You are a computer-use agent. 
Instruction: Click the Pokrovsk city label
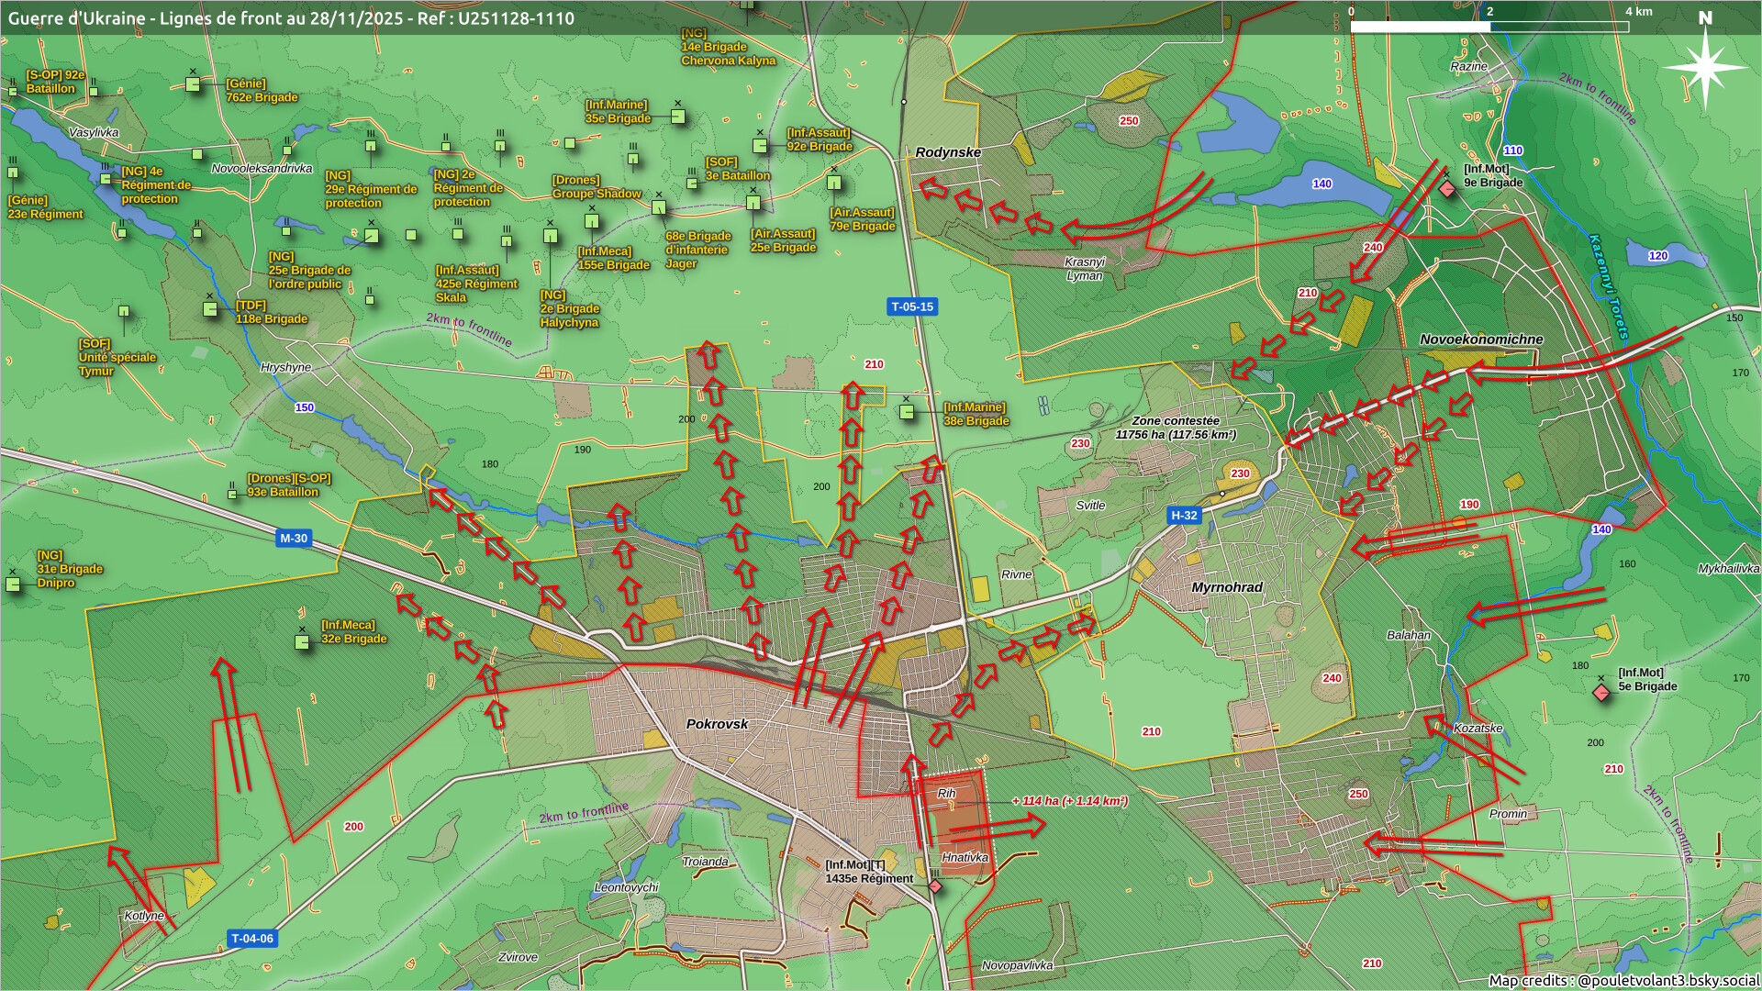pos(717,724)
